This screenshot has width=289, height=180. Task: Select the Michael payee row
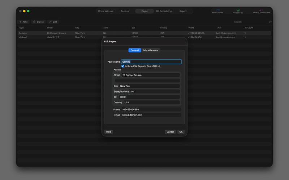[x=144, y=37]
